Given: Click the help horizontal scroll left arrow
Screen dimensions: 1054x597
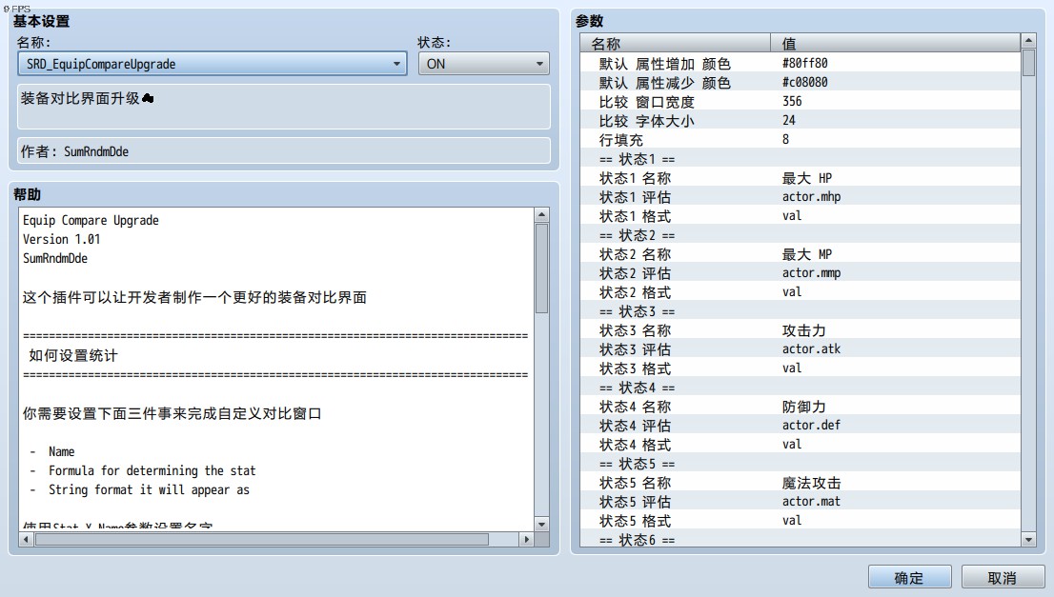Looking at the screenshot, I should (27, 539).
